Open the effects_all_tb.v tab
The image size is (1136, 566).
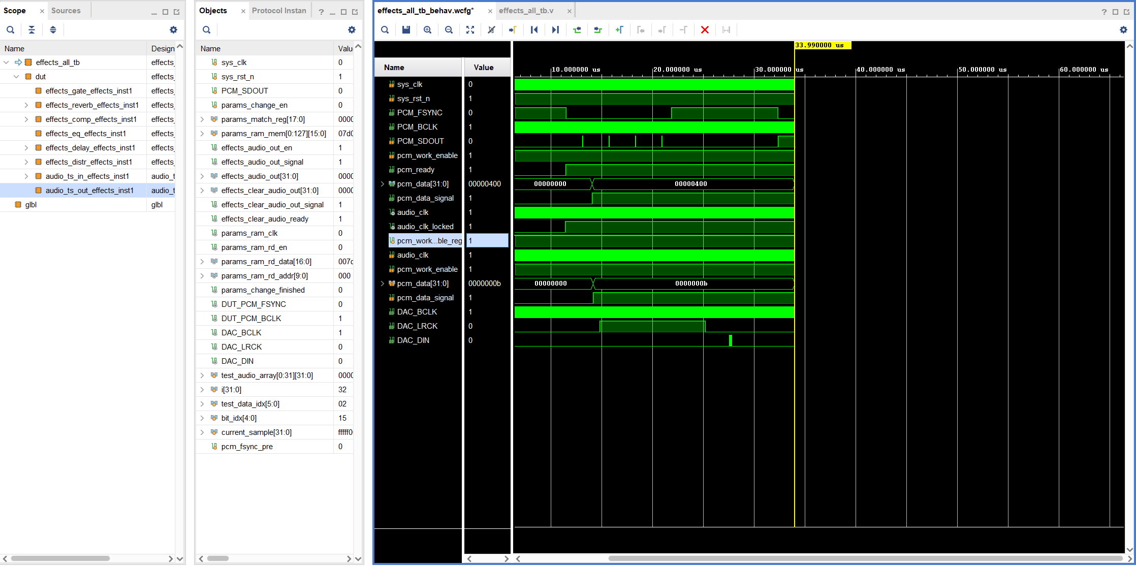(x=526, y=11)
